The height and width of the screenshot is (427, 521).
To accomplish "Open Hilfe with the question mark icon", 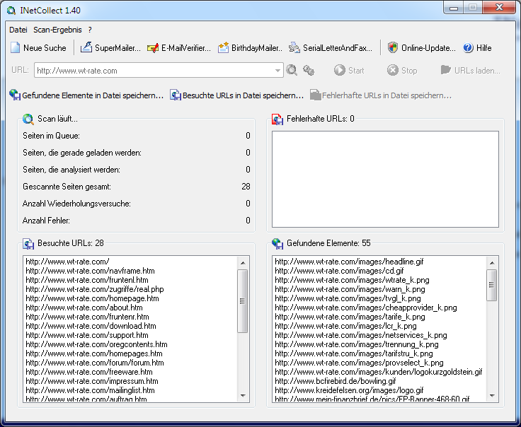I will 468,48.
